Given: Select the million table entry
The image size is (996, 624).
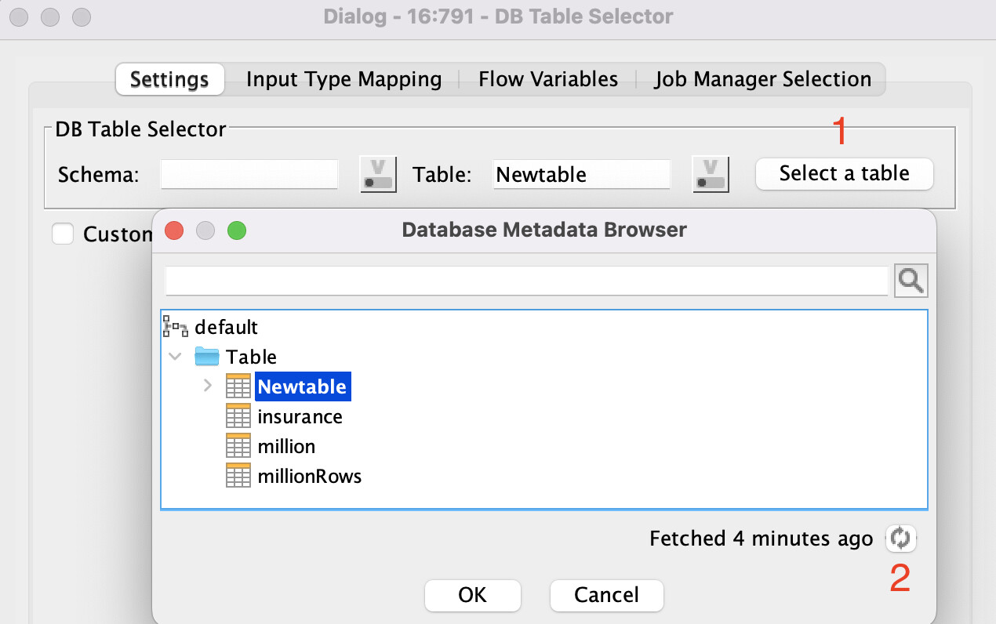Looking at the screenshot, I should point(286,446).
